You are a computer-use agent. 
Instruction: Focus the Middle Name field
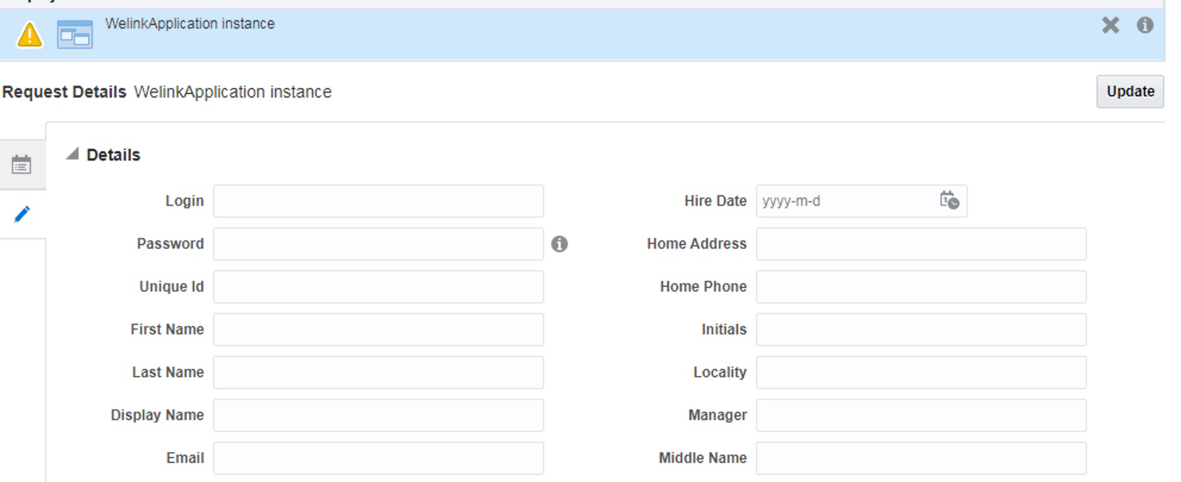click(921, 458)
